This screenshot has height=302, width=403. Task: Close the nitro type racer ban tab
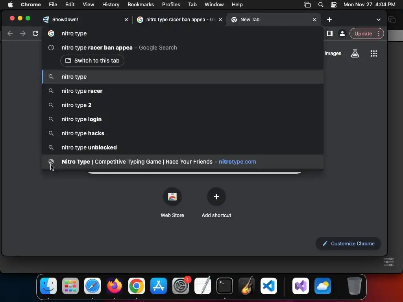click(220, 20)
